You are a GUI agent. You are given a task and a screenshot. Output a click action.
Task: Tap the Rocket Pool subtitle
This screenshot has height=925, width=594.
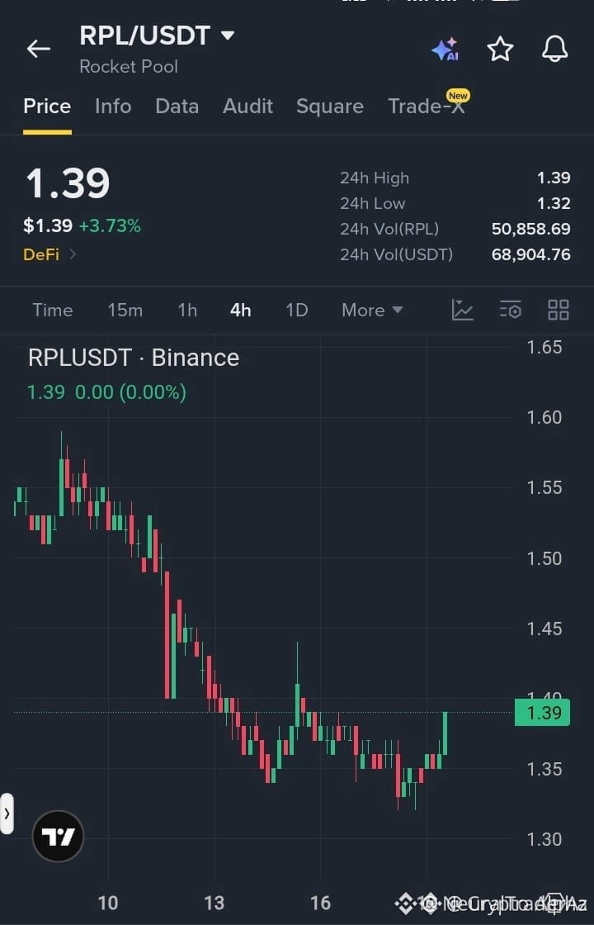129,67
